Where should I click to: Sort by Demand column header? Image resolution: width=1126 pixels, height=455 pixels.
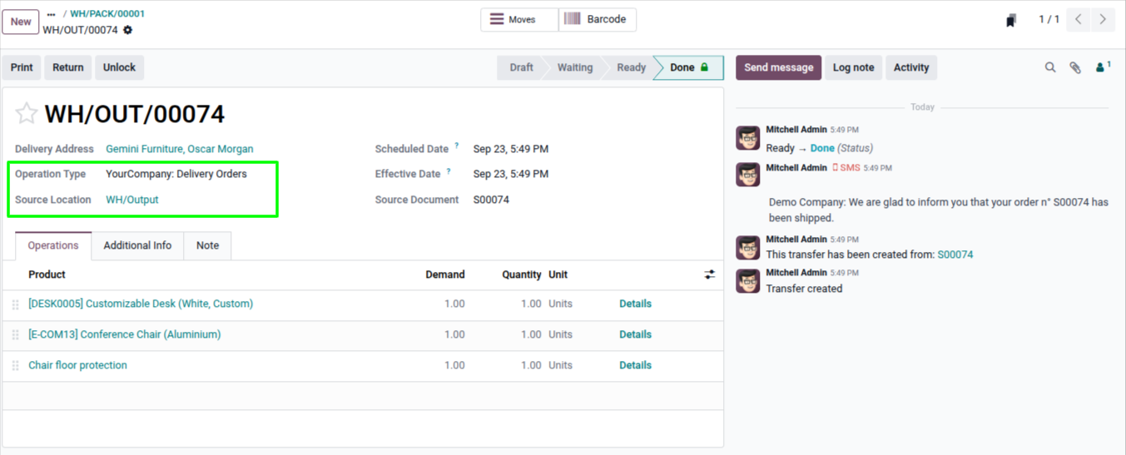click(x=445, y=274)
